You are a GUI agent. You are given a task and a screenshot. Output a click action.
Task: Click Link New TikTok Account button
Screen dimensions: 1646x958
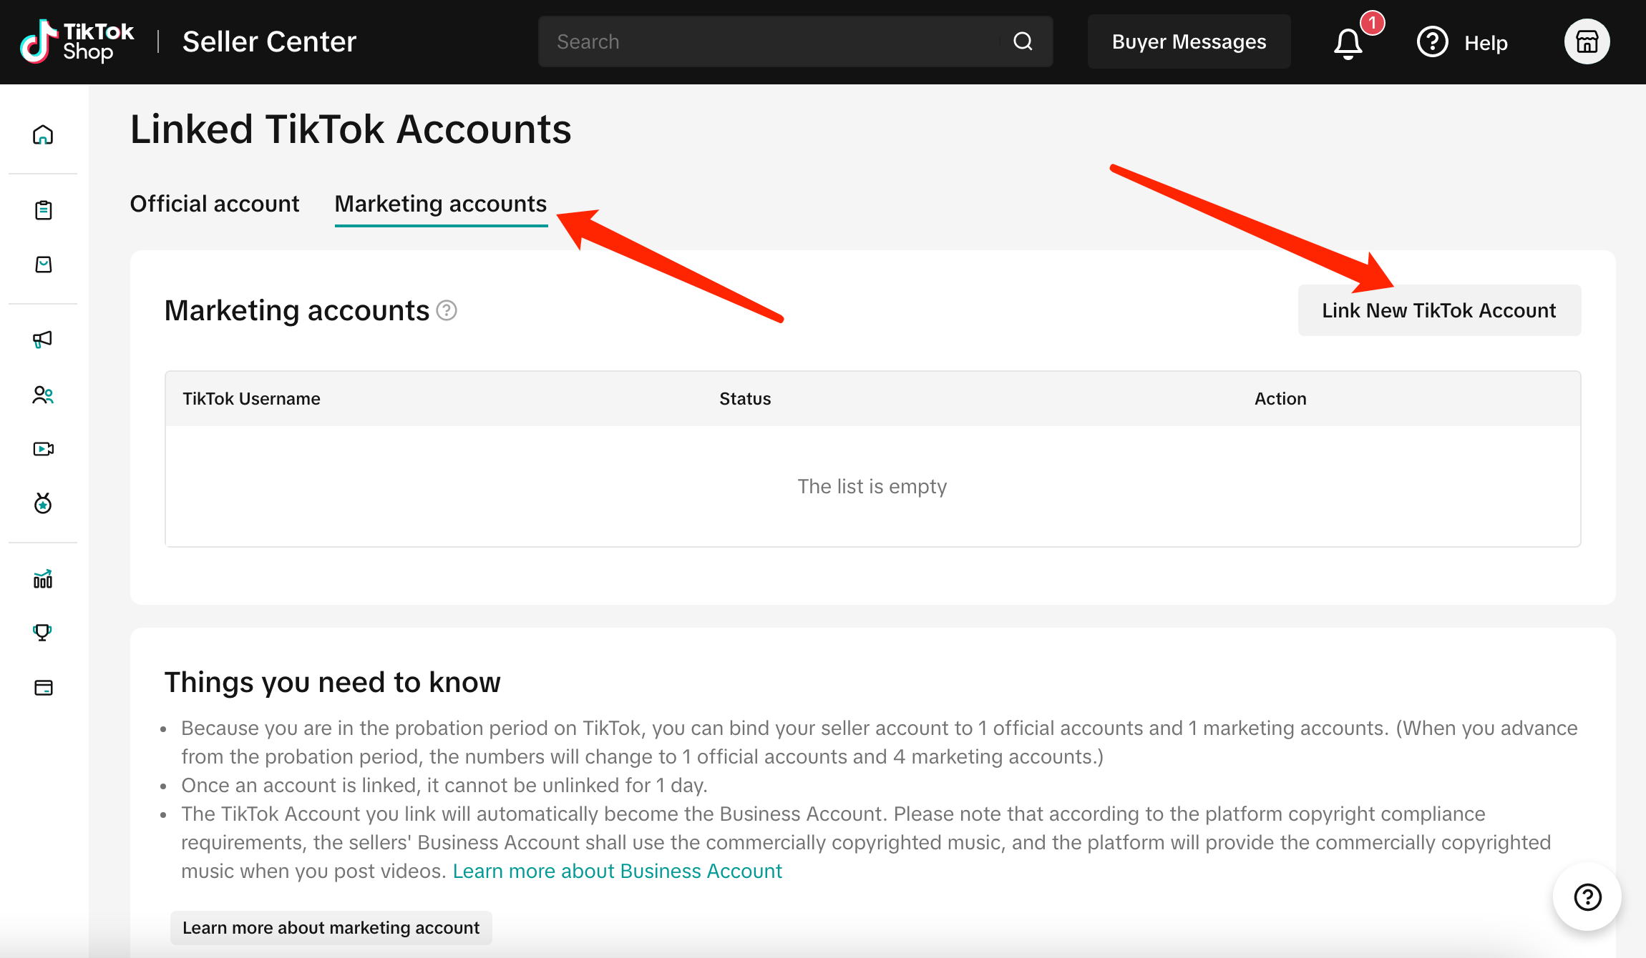pyautogui.click(x=1438, y=310)
